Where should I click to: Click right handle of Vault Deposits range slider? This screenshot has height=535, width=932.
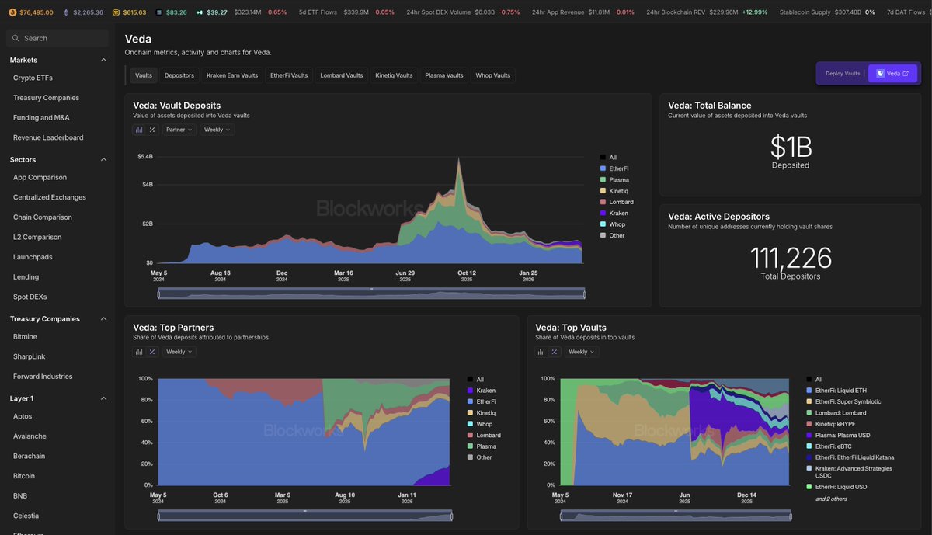584,294
